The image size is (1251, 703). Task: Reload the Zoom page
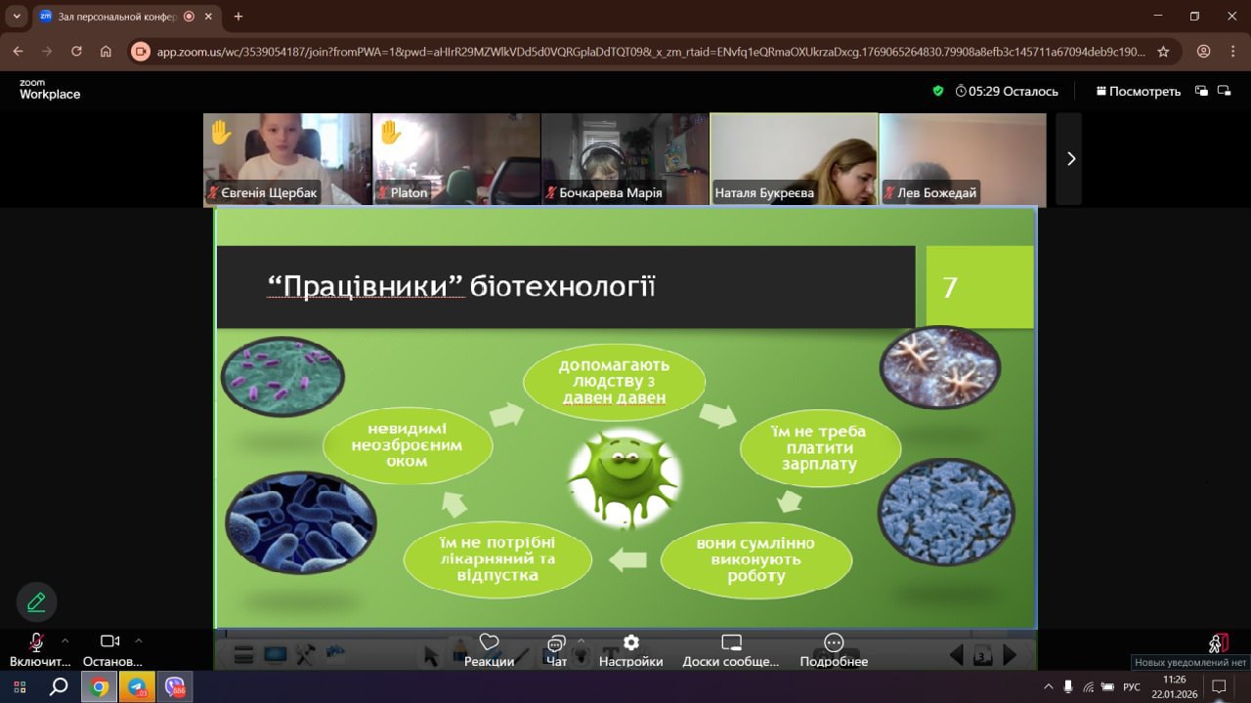coord(76,52)
